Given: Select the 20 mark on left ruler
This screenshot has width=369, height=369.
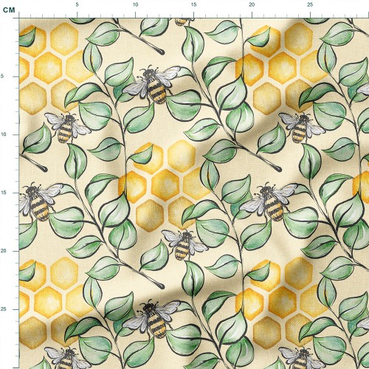Looking at the screenshot, I should coord(3,251).
